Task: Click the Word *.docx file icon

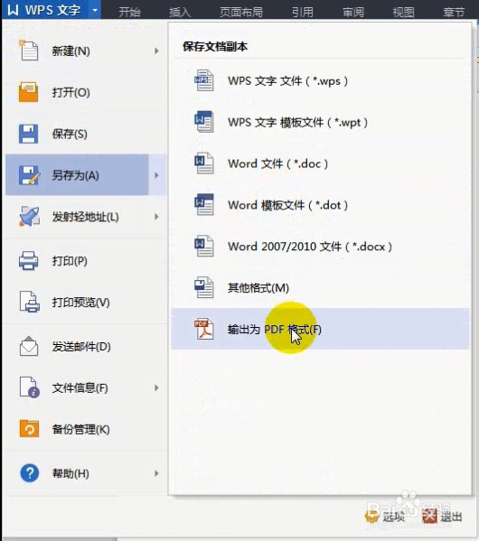Action: [x=203, y=246]
